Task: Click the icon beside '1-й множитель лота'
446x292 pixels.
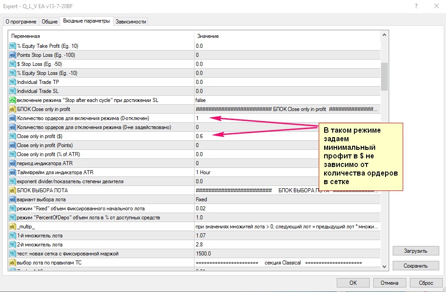Action: click(12, 236)
